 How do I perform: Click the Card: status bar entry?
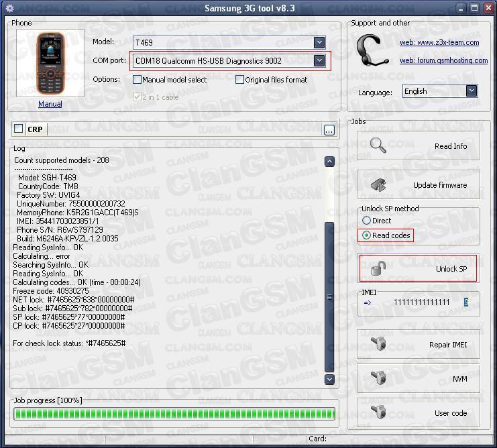[x=317, y=439]
